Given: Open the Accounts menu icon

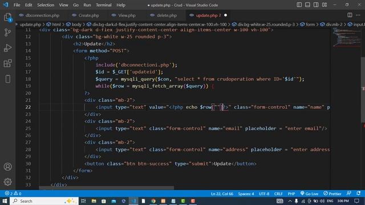Looking at the screenshot, I should point(7,167).
